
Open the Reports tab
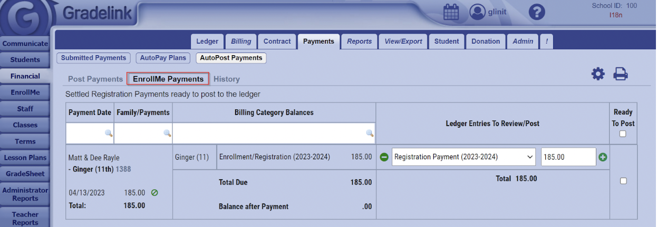[359, 42]
